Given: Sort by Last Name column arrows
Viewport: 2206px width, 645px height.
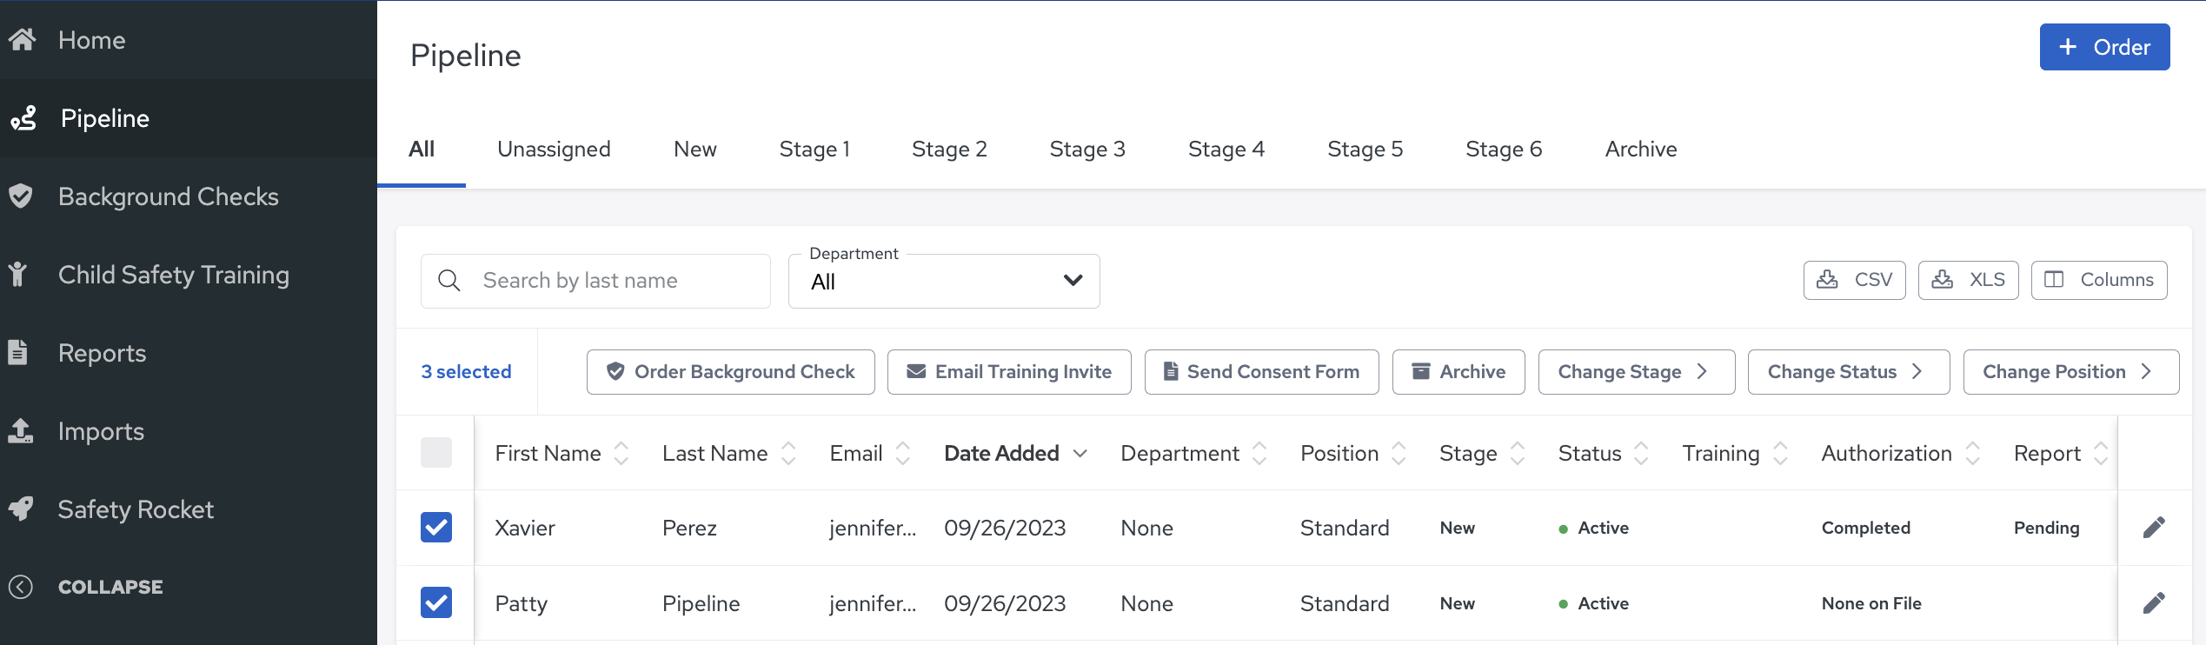Looking at the screenshot, I should [788, 453].
